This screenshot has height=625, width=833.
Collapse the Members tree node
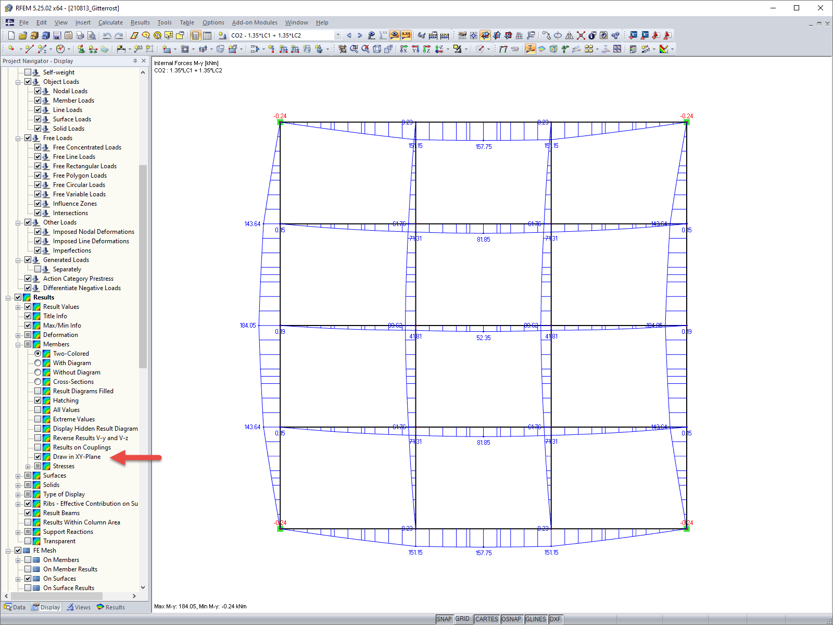coord(18,344)
